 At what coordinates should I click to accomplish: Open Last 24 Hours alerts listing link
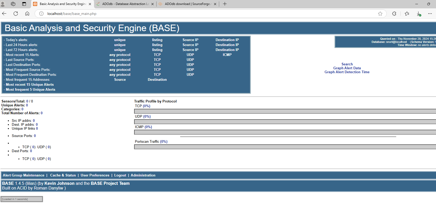tap(157, 45)
